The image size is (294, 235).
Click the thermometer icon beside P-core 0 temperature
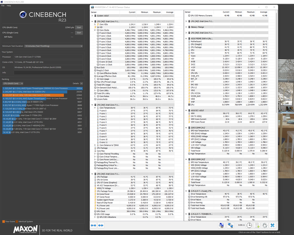98,111
